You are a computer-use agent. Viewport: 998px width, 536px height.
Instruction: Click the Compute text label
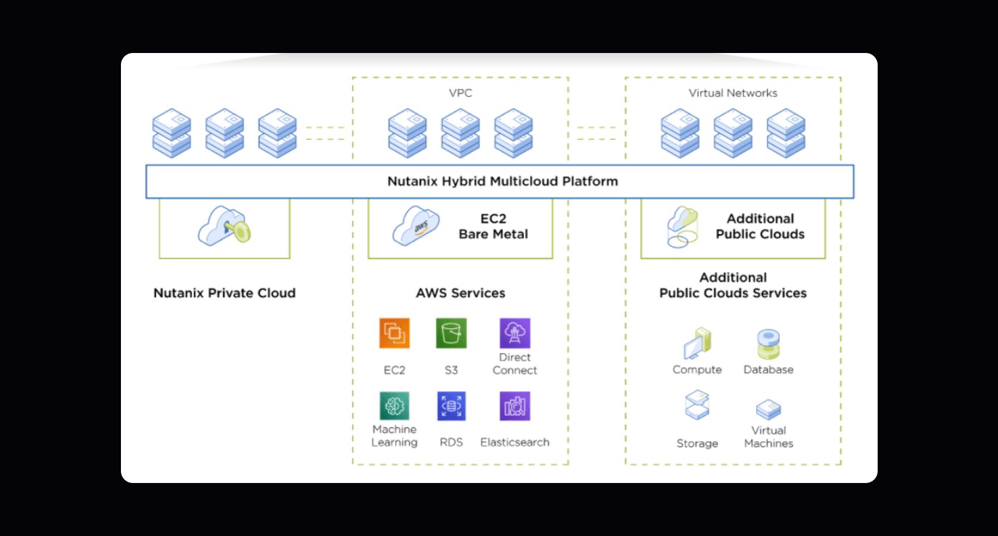click(697, 370)
